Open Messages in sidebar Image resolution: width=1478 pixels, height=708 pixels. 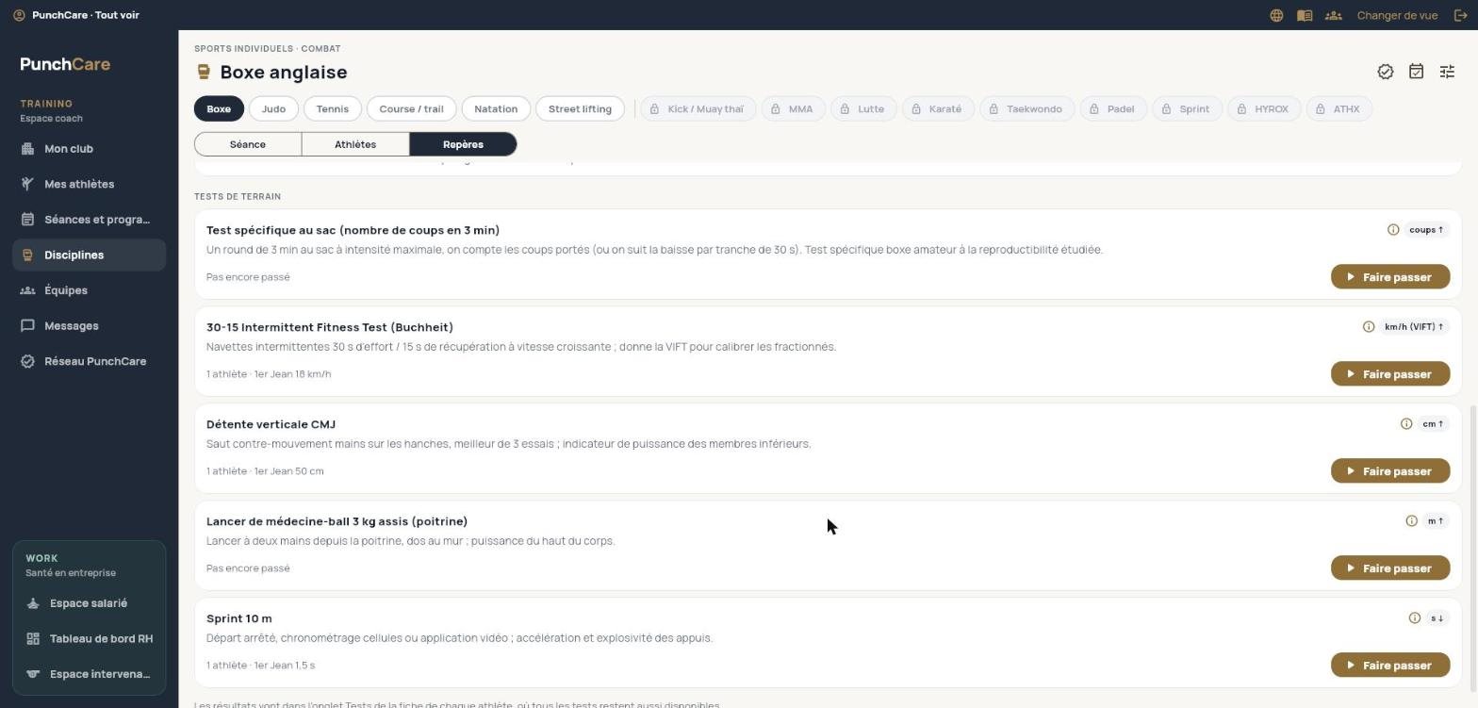[x=90, y=326]
